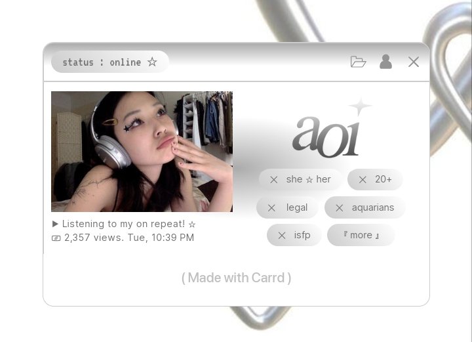
Task: Click the views counter icon
Action: [x=56, y=238]
